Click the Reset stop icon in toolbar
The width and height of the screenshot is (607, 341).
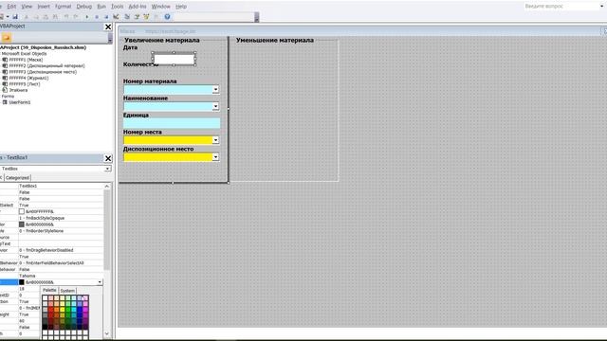[x=106, y=17]
